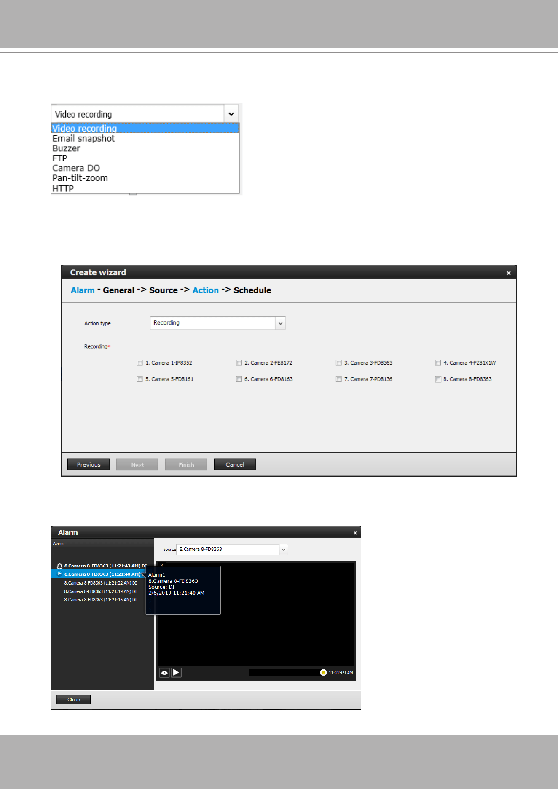Check Camera 7-PD8136 checkbox
The image size is (558, 789).
pos(338,379)
